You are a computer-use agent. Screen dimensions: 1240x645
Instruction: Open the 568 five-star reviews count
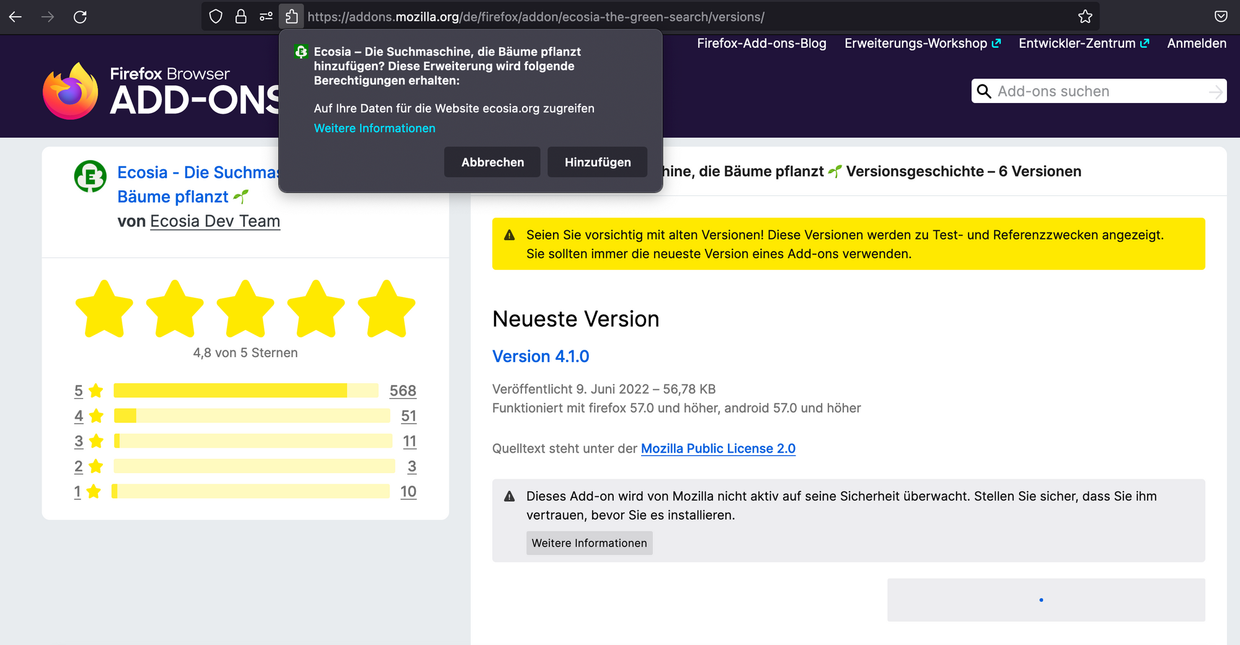click(x=403, y=391)
